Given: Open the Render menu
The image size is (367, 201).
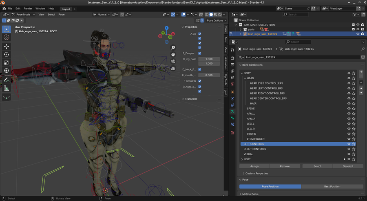Looking at the screenshot, I should tap(28, 9).
